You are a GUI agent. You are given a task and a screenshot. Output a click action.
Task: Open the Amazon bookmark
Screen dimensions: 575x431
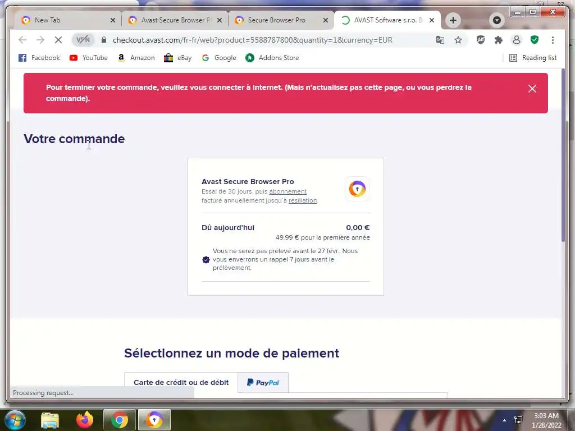click(x=136, y=58)
